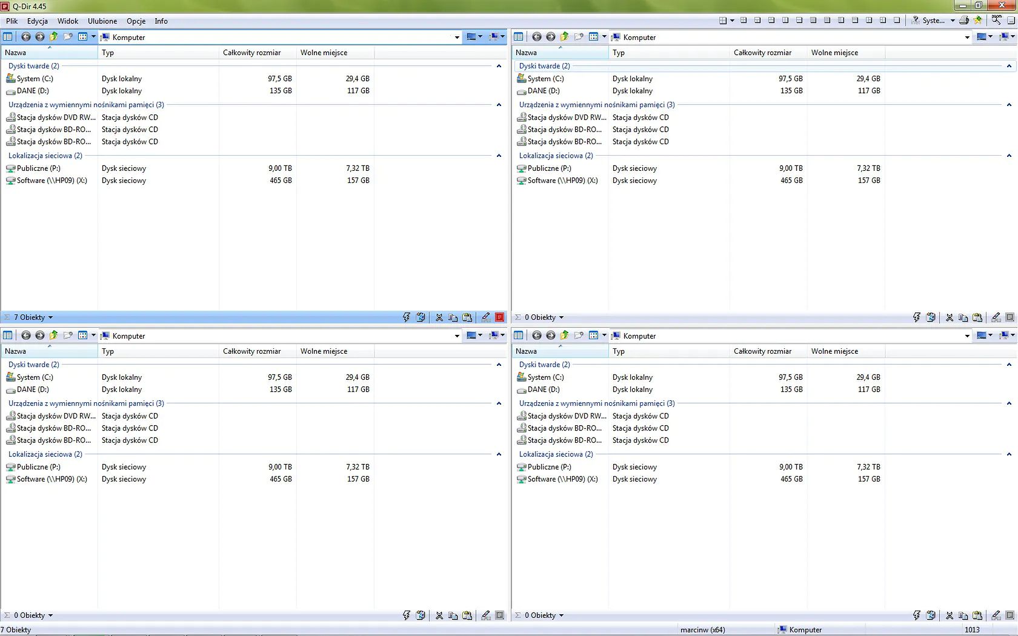Collapse the 'Dyski twarde' group in top-left pane

pos(499,66)
